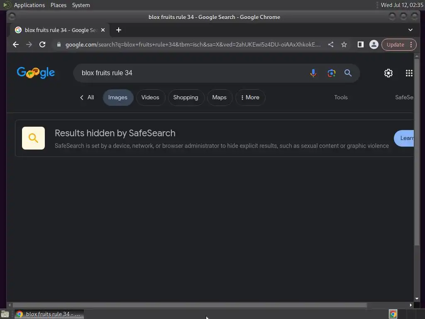Click the horizontal scrollbar thumb
This screenshot has height=319, width=425.
(190, 305)
